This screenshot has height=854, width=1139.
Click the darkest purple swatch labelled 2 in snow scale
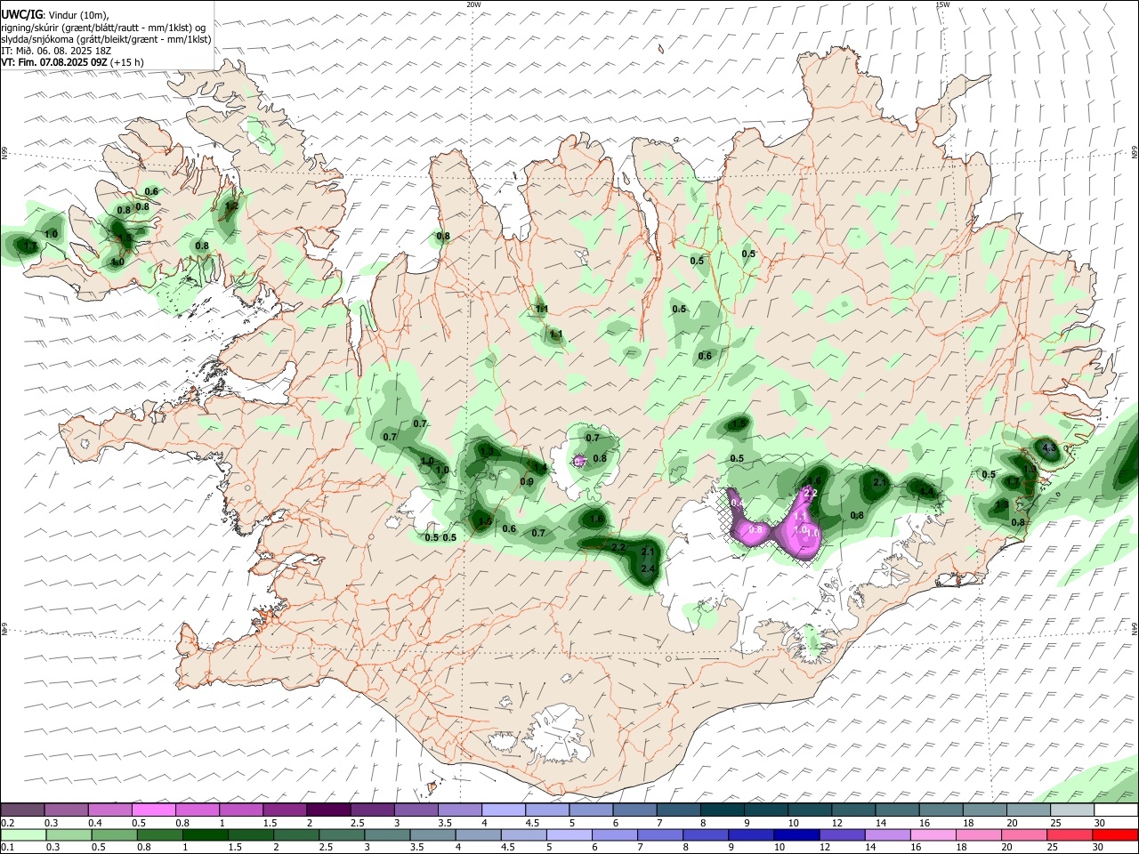coord(327,810)
